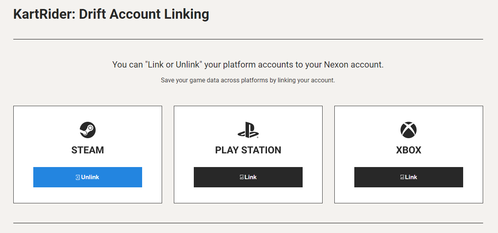
Task: Click the divider line under the page title
Action: [248, 39]
